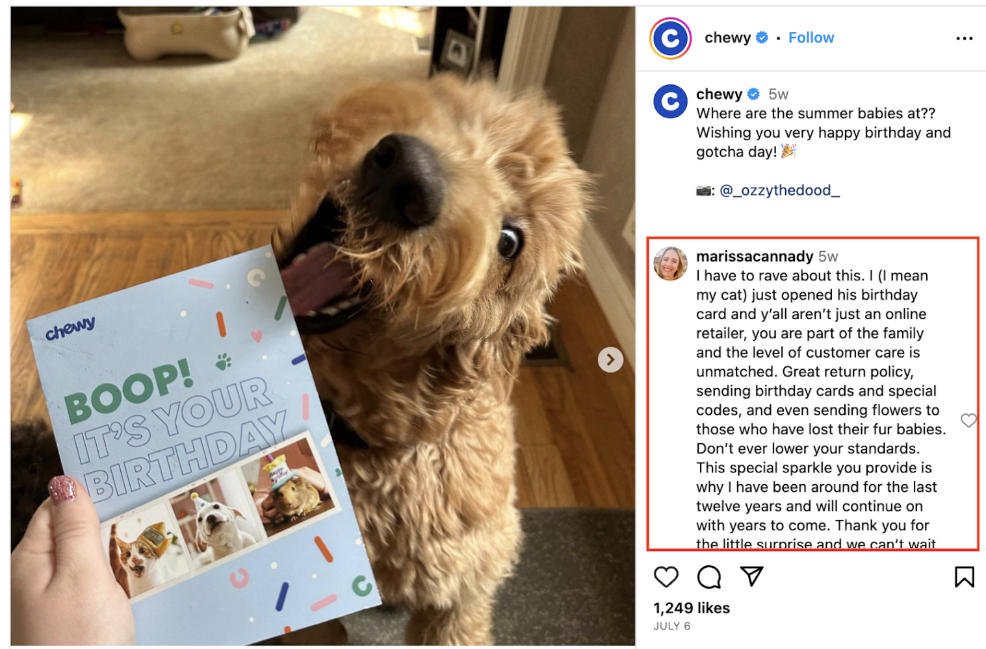
Task: Open the chewy profile from the header avatar
Action: [670, 38]
